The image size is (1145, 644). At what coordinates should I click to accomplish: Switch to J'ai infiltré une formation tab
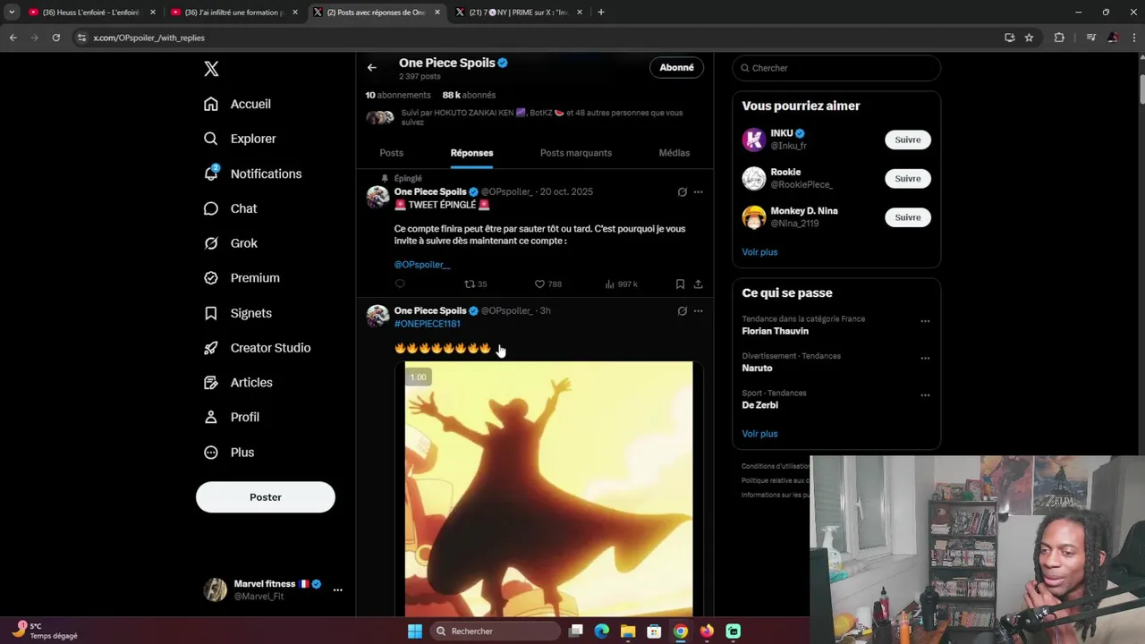click(x=234, y=13)
